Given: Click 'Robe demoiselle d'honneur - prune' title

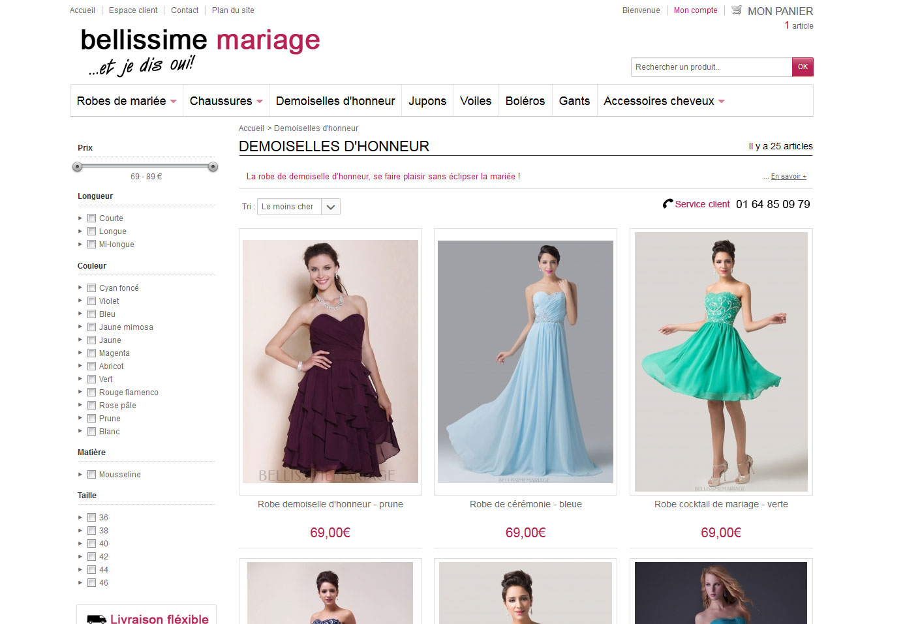Looking at the screenshot, I should 330,504.
